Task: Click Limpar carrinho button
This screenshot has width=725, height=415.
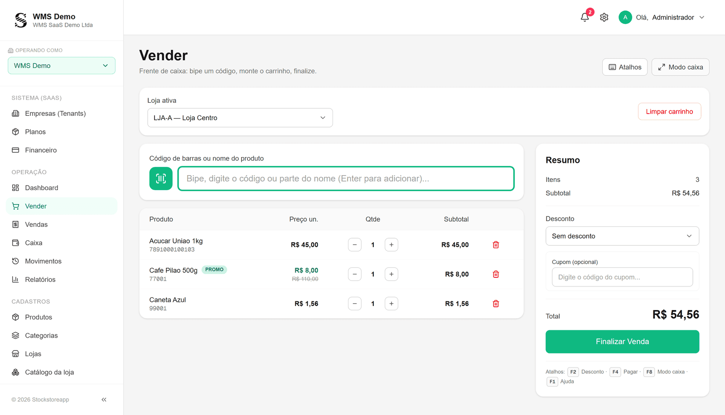Action: (669, 111)
